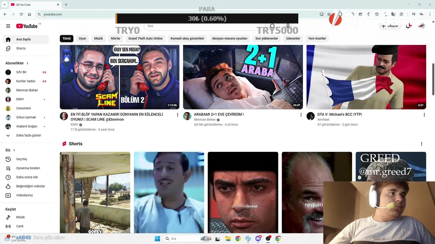
Task: Open Windows Start menu
Action: [x=157, y=239]
